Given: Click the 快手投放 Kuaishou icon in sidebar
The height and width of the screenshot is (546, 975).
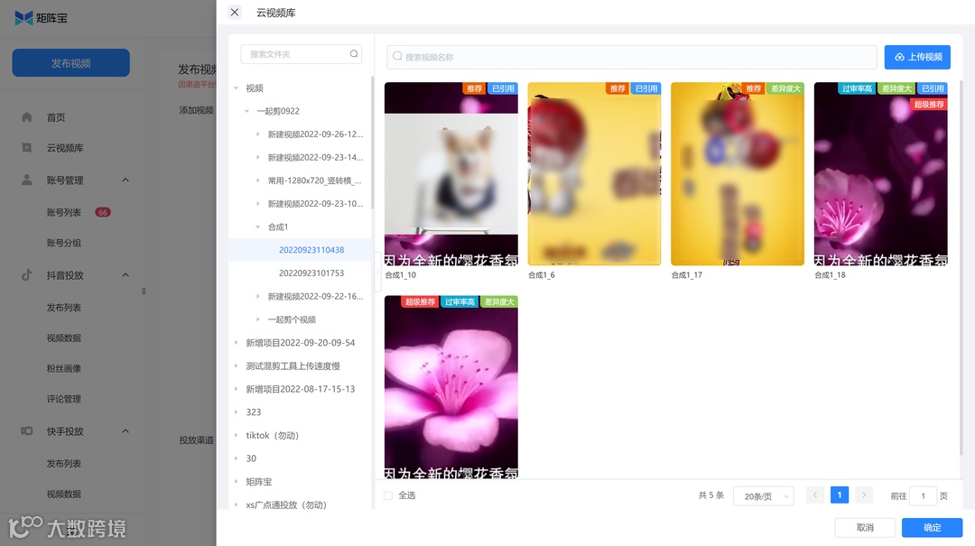Looking at the screenshot, I should [x=27, y=430].
